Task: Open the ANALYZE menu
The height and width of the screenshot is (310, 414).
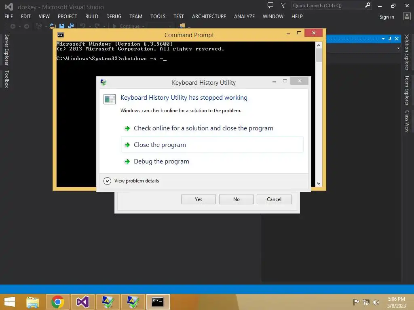Action: coord(244,16)
